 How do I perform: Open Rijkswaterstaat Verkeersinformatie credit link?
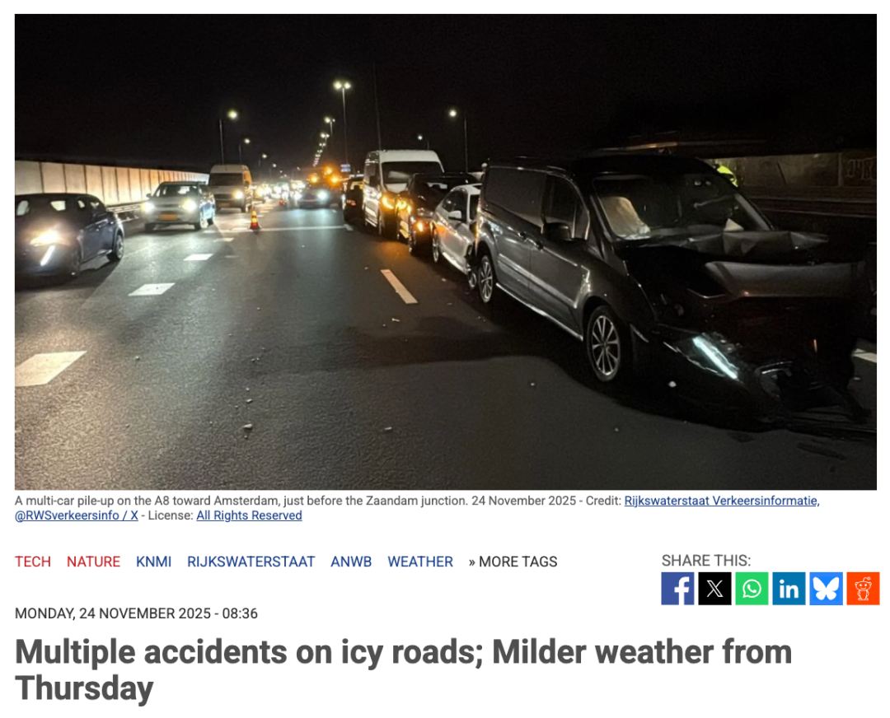pos(722,501)
